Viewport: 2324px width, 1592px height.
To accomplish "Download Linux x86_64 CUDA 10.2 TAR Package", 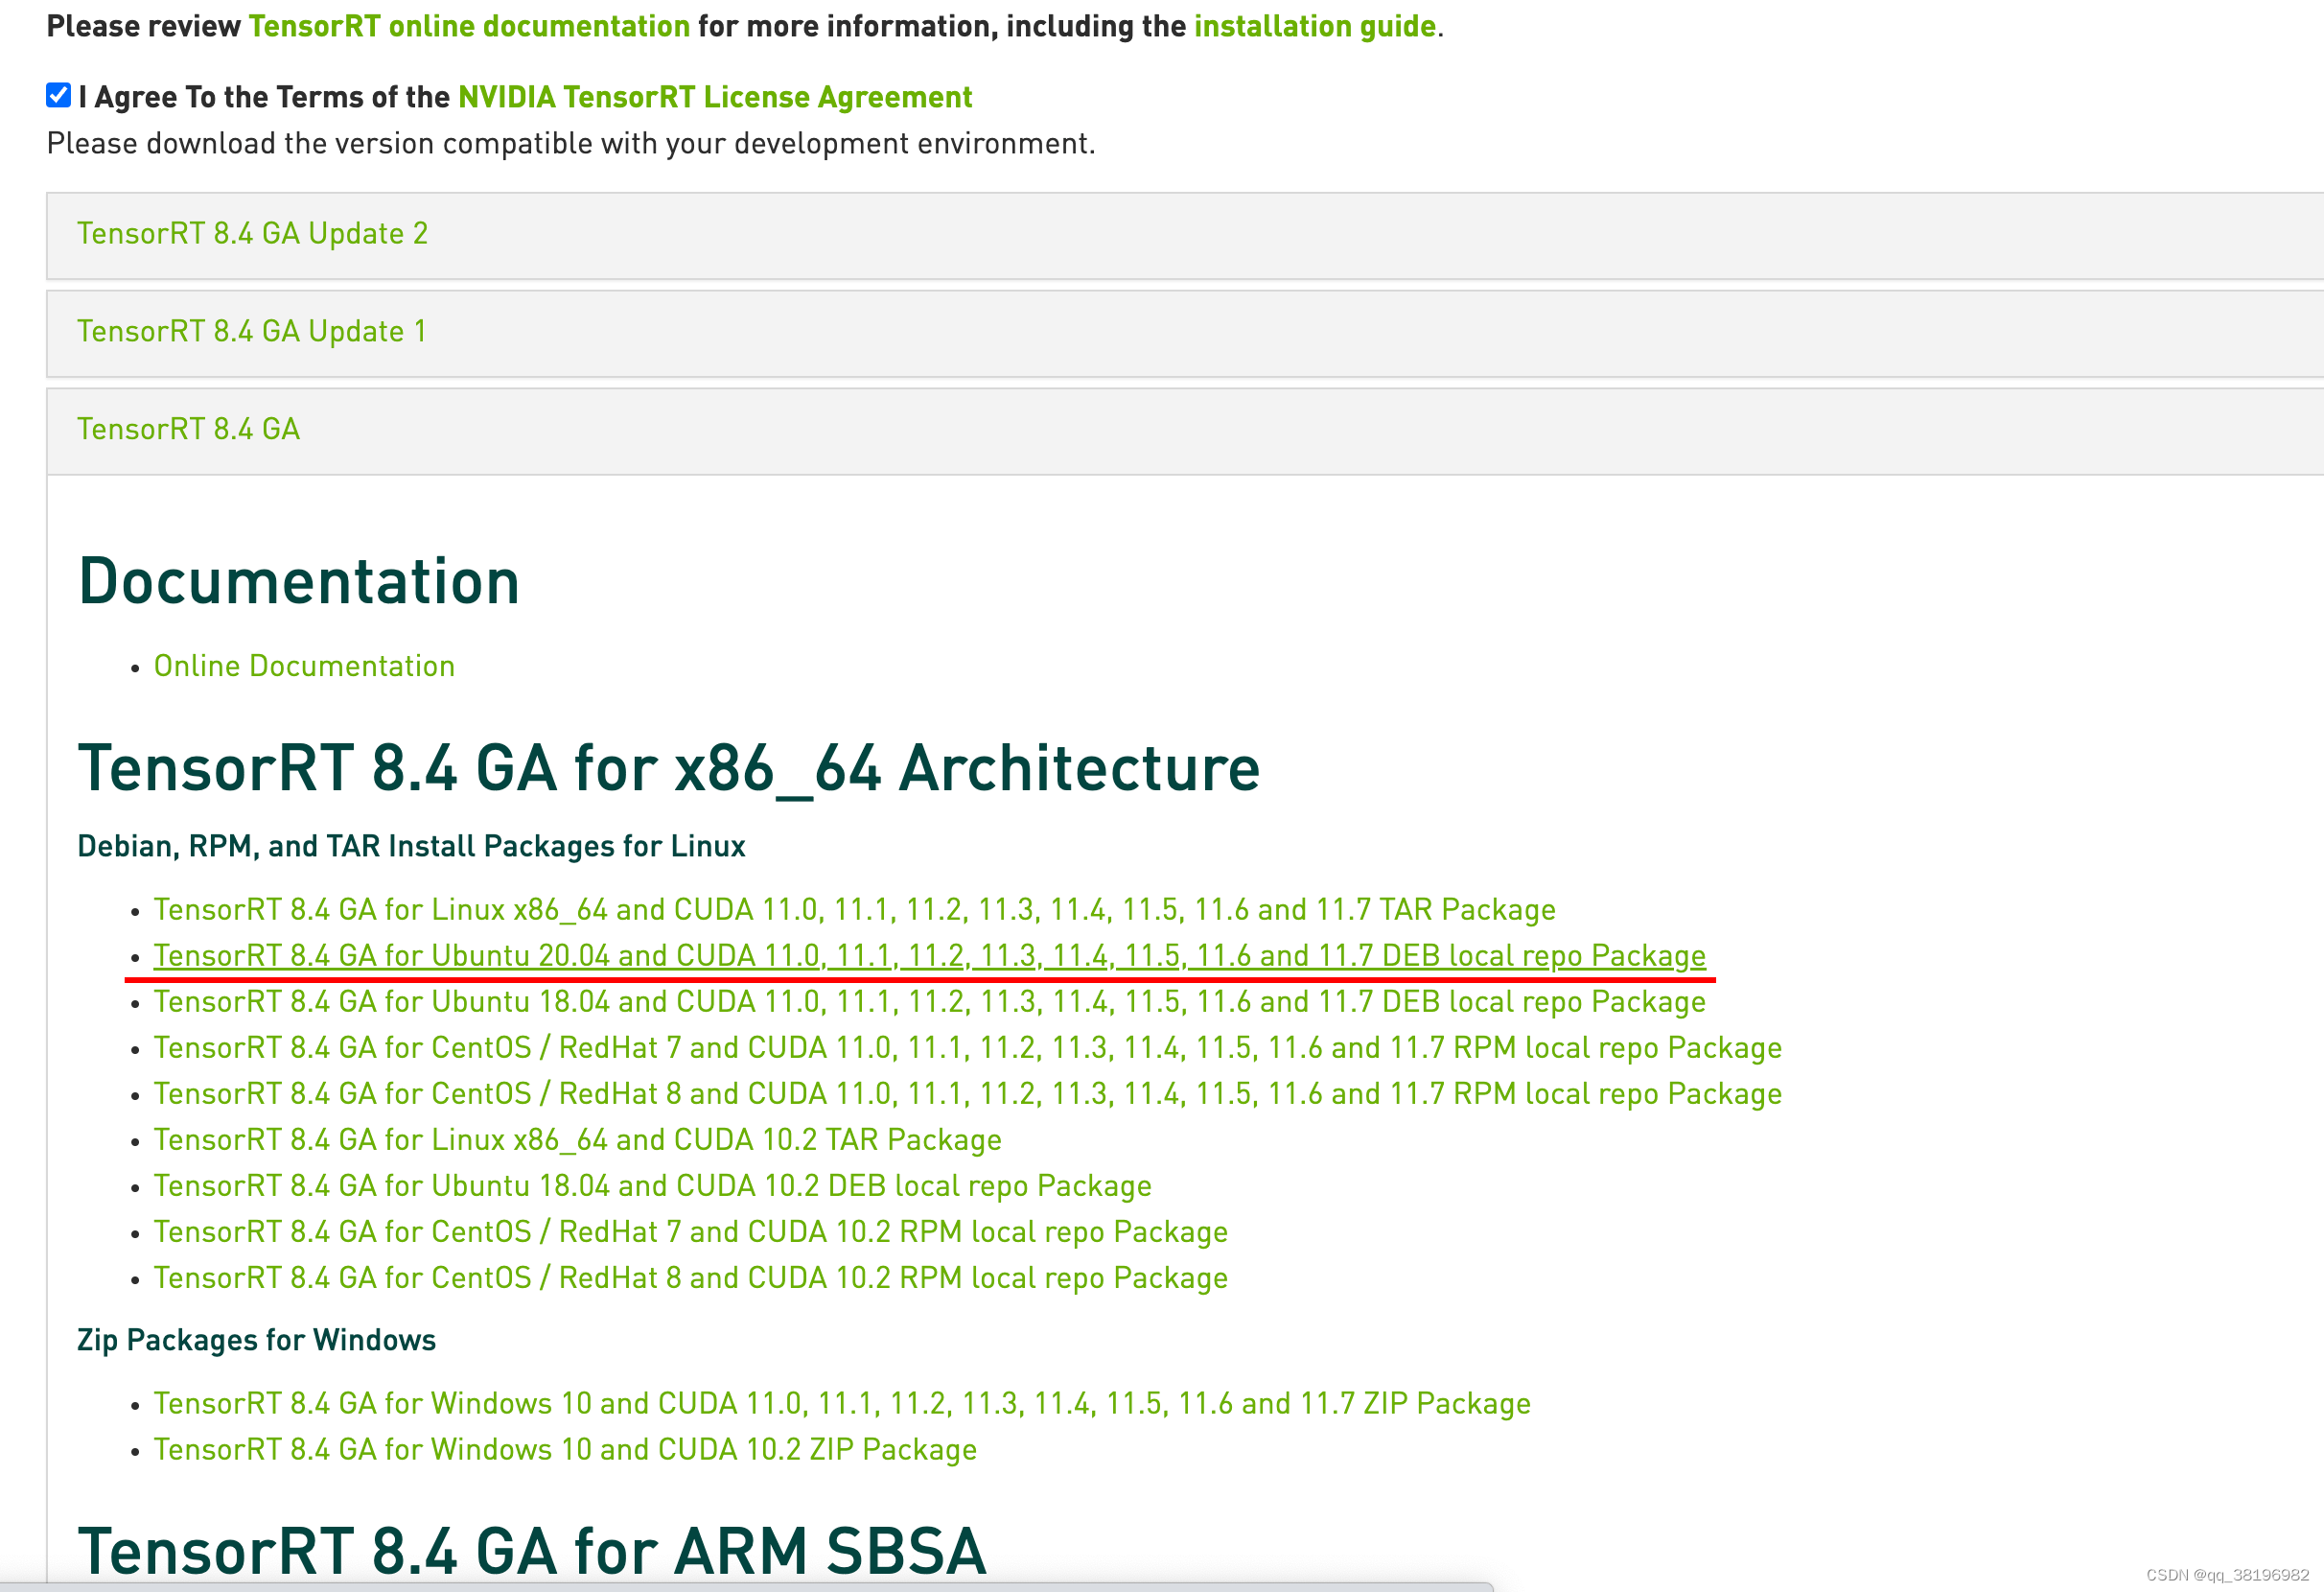I will (577, 1139).
